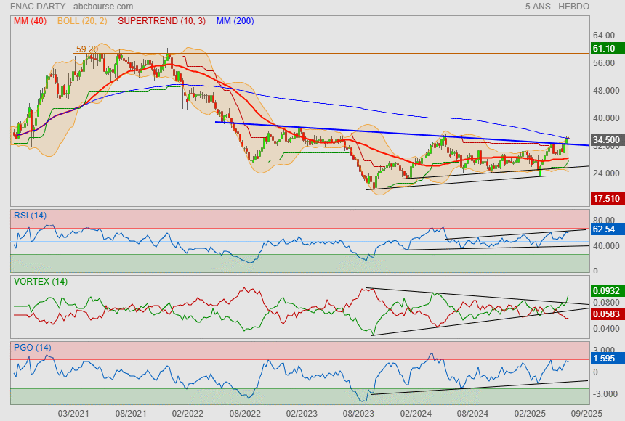Select the grey 34.500 current price tag
The image size is (625, 421).
coord(605,140)
